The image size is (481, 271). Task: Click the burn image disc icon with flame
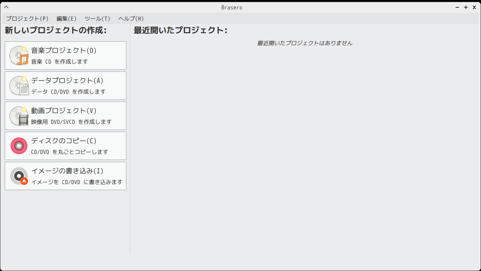tap(19, 176)
